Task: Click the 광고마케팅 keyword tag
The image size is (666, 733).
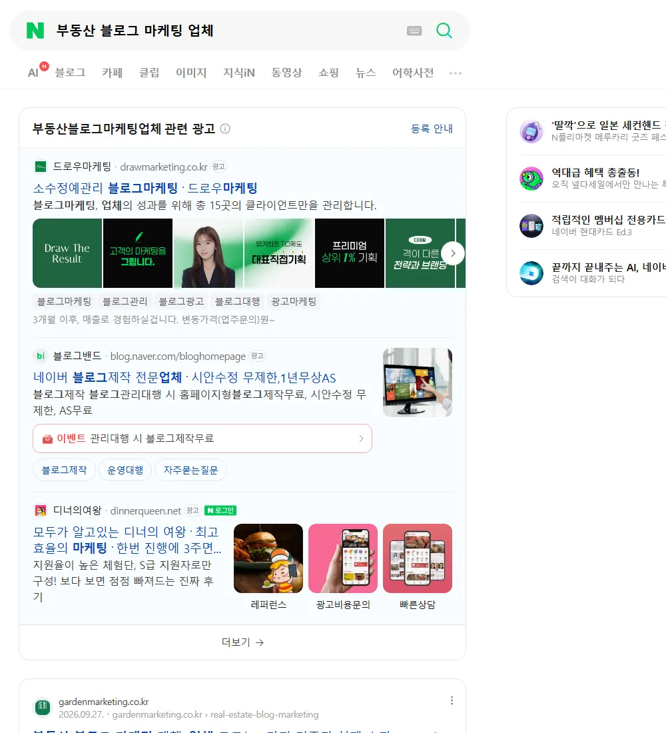Action: pyautogui.click(x=294, y=301)
